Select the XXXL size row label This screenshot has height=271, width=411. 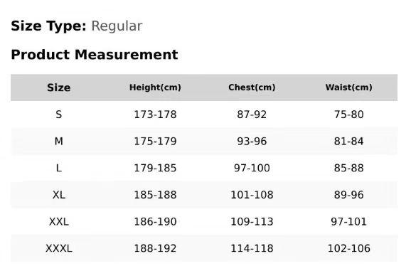(x=59, y=248)
